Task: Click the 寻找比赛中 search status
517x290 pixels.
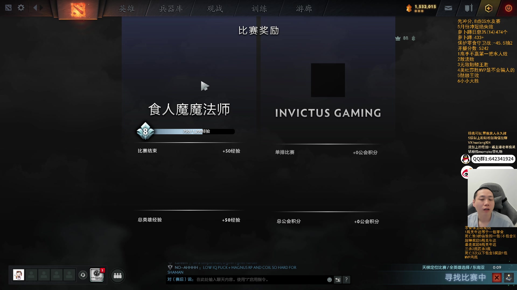Action: (x=465, y=277)
